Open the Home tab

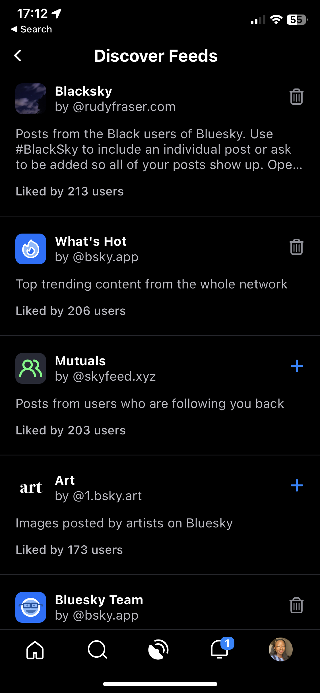click(35, 650)
